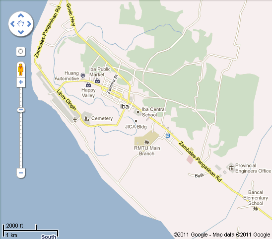This screenshot has height=239, width=272.
Task: Click the Zamora St label
Action: (x=112, y=84)
